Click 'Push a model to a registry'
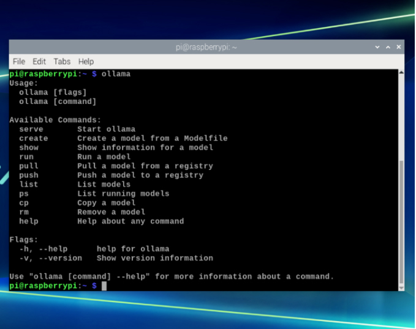Viewport: 416px width, 329px height. 140,176
